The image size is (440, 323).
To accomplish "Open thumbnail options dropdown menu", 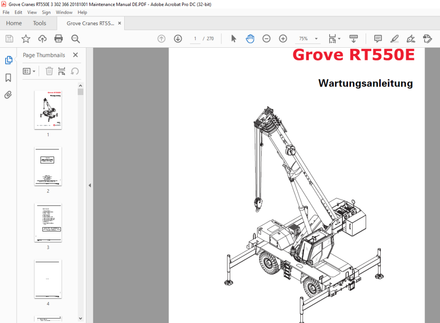I will (29, 71).
